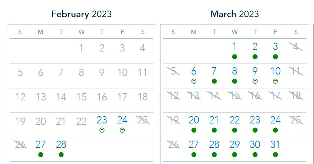Click the partial availability icon under February 24

coord(122,130)
